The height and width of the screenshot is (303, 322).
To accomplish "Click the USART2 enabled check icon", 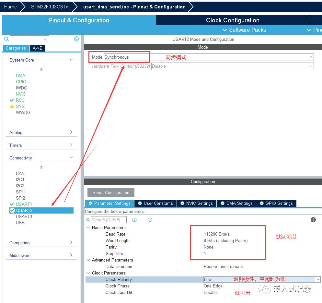I will 12,210.
